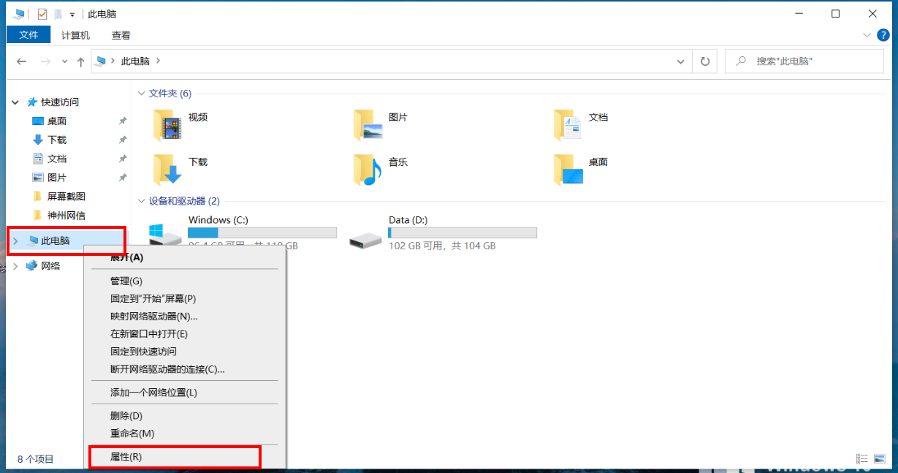
Task: Open the Documents (文档) folder icon
Action: [568, 125]
